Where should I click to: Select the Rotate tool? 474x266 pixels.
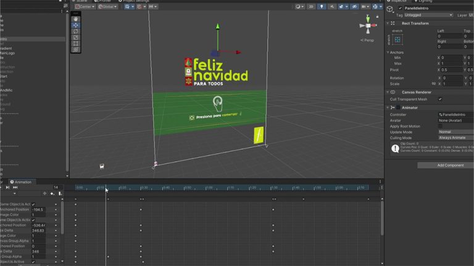tap(76, 31)
